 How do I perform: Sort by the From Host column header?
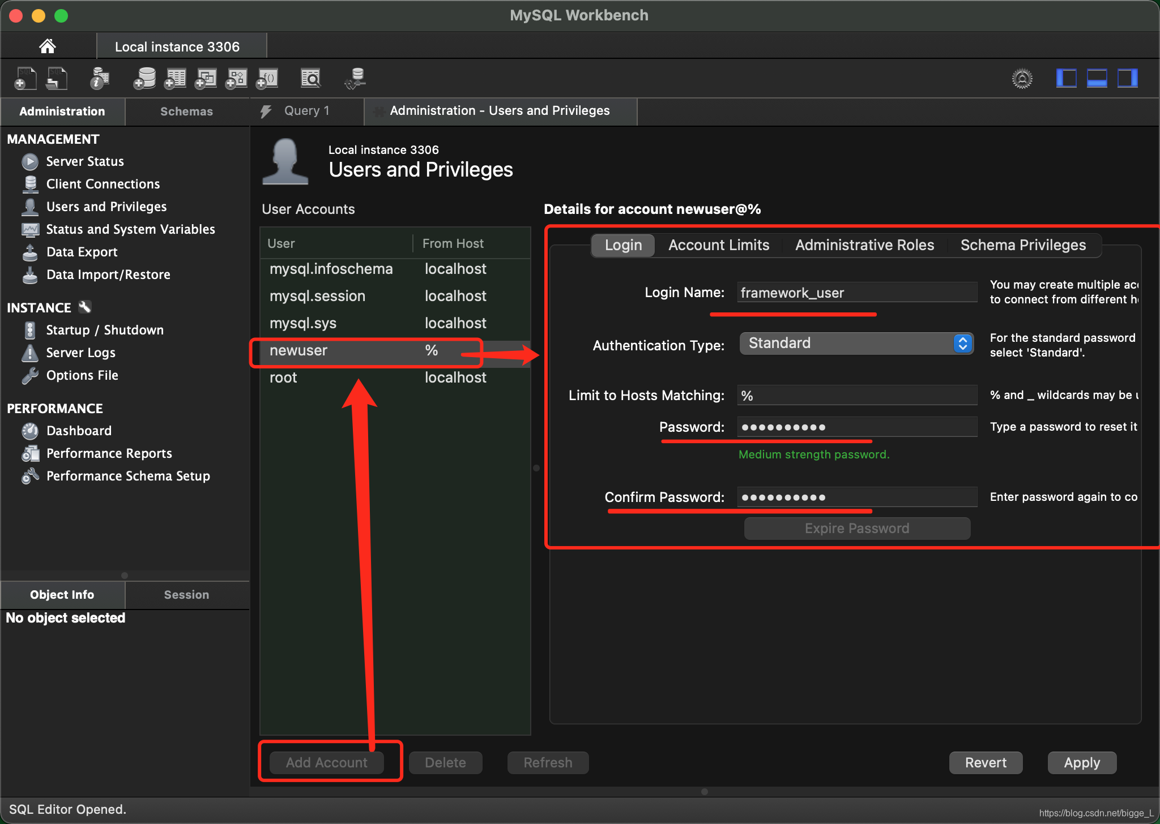click(472, 243)
